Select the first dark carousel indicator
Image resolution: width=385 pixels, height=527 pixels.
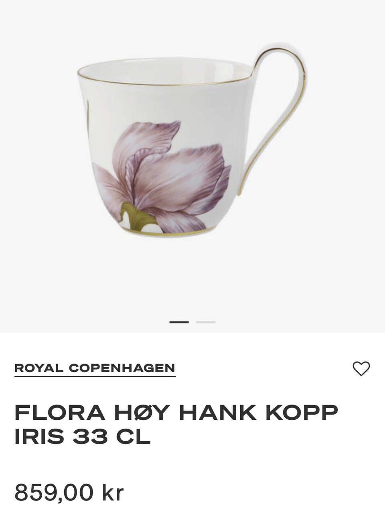(x=179, y=322)
